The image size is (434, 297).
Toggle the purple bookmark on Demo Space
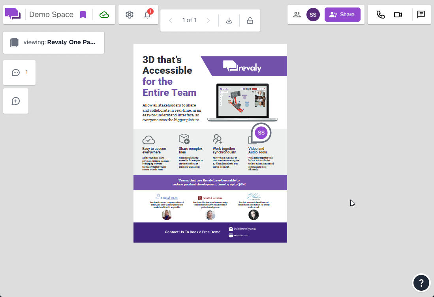pos(83,15)
